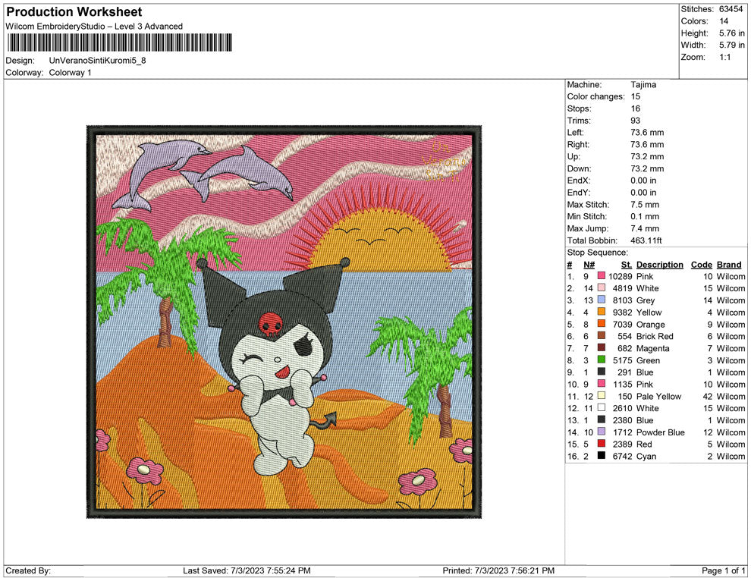Click the Min Stitch value '0.1 mm'
Image resolution: width=751 pixels, height=578 pixels.
pyautogui.click(x=645, y=216)
